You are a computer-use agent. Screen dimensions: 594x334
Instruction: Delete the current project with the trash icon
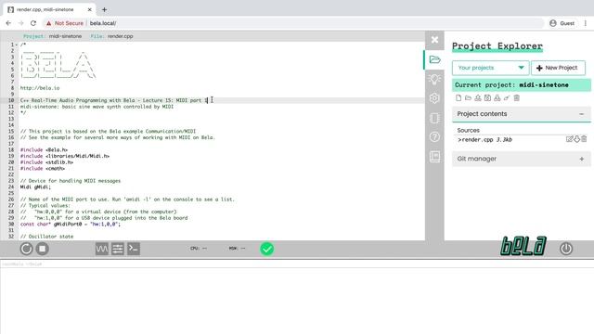click(x=517, y=98)
